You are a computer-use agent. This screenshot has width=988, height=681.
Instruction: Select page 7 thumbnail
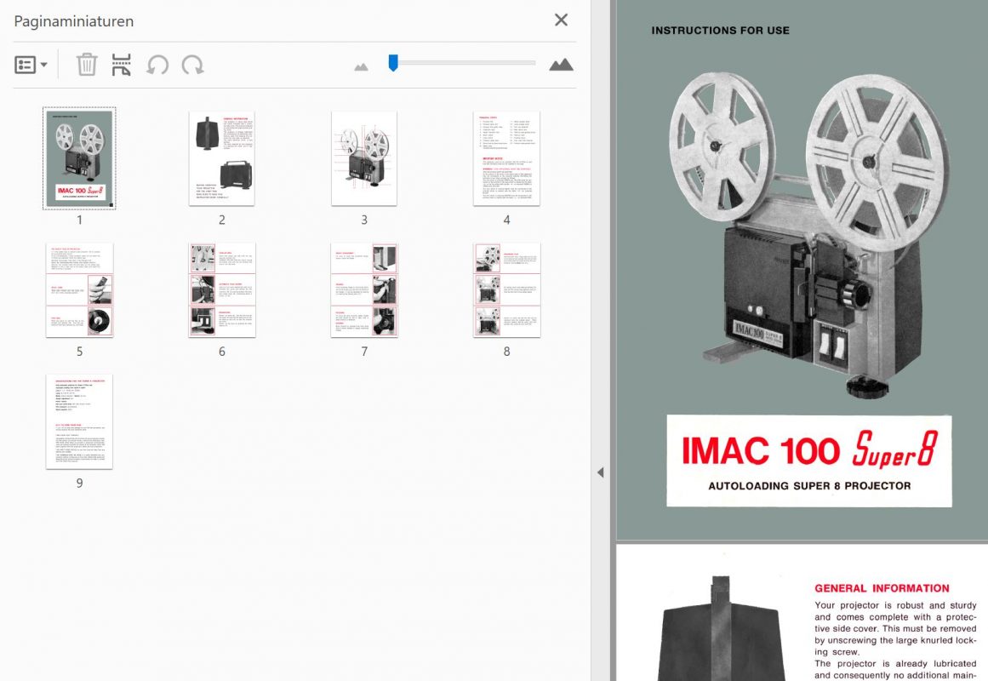click(x=364, y=290)
